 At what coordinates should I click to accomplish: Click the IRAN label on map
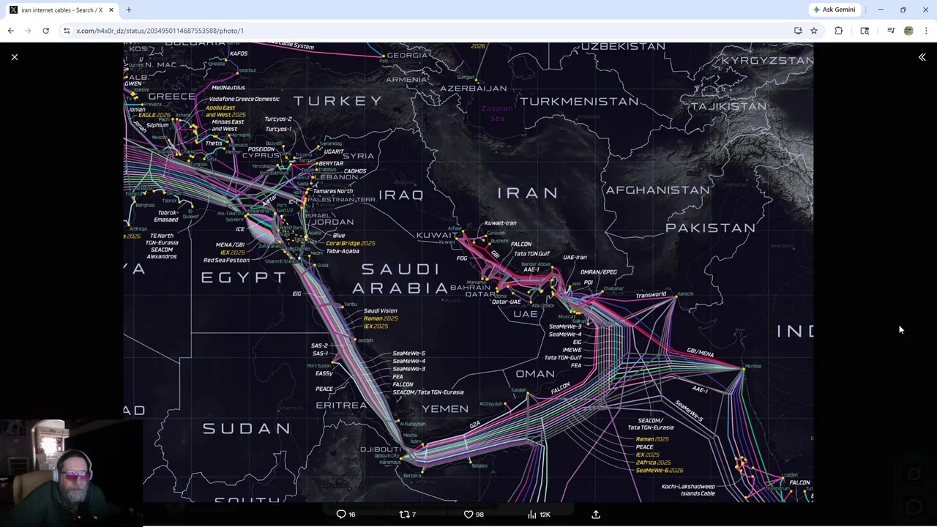(x=528, y=193)
